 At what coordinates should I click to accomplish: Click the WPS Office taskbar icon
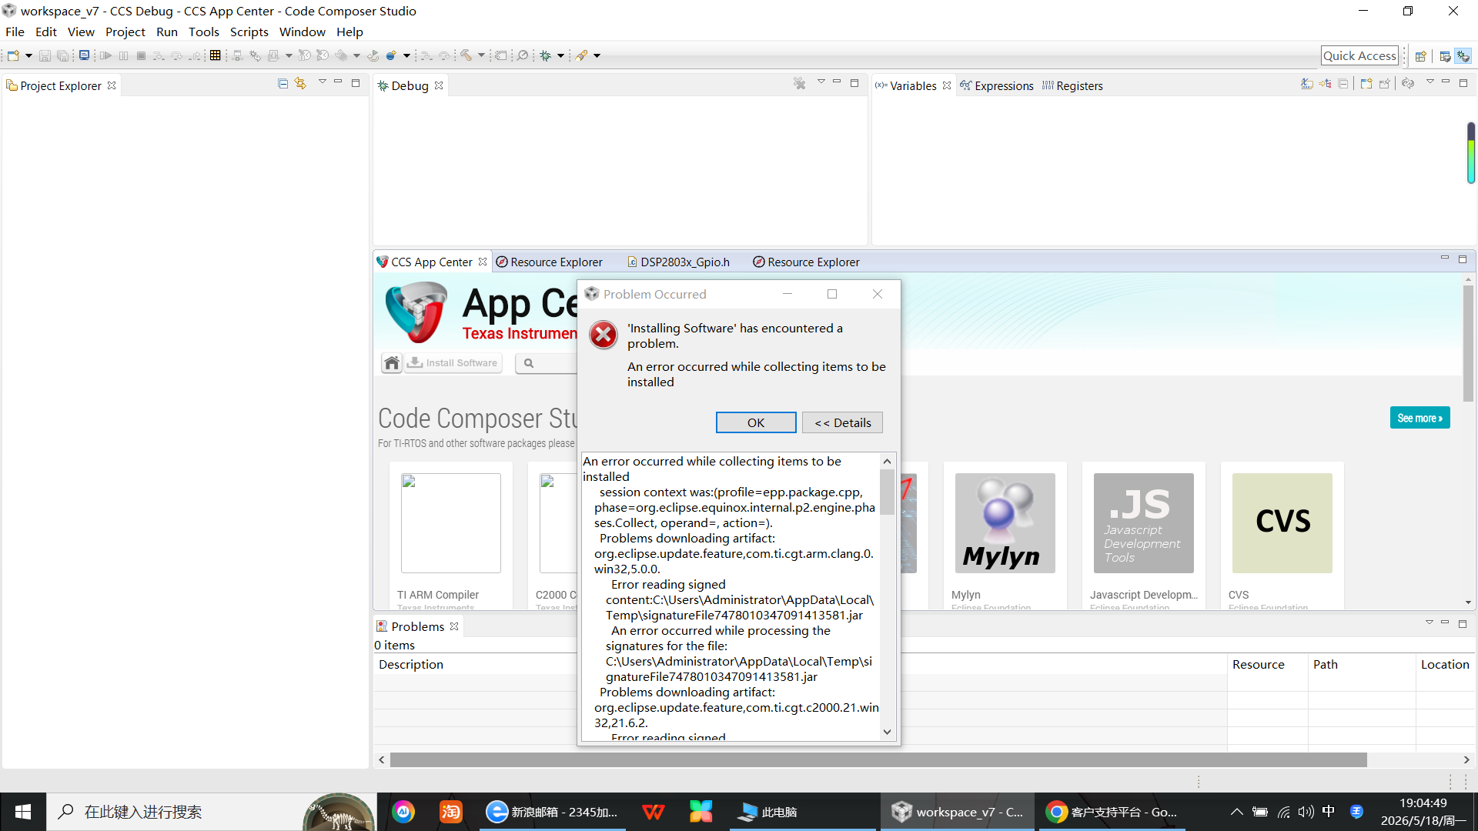(x=653, y=812)
